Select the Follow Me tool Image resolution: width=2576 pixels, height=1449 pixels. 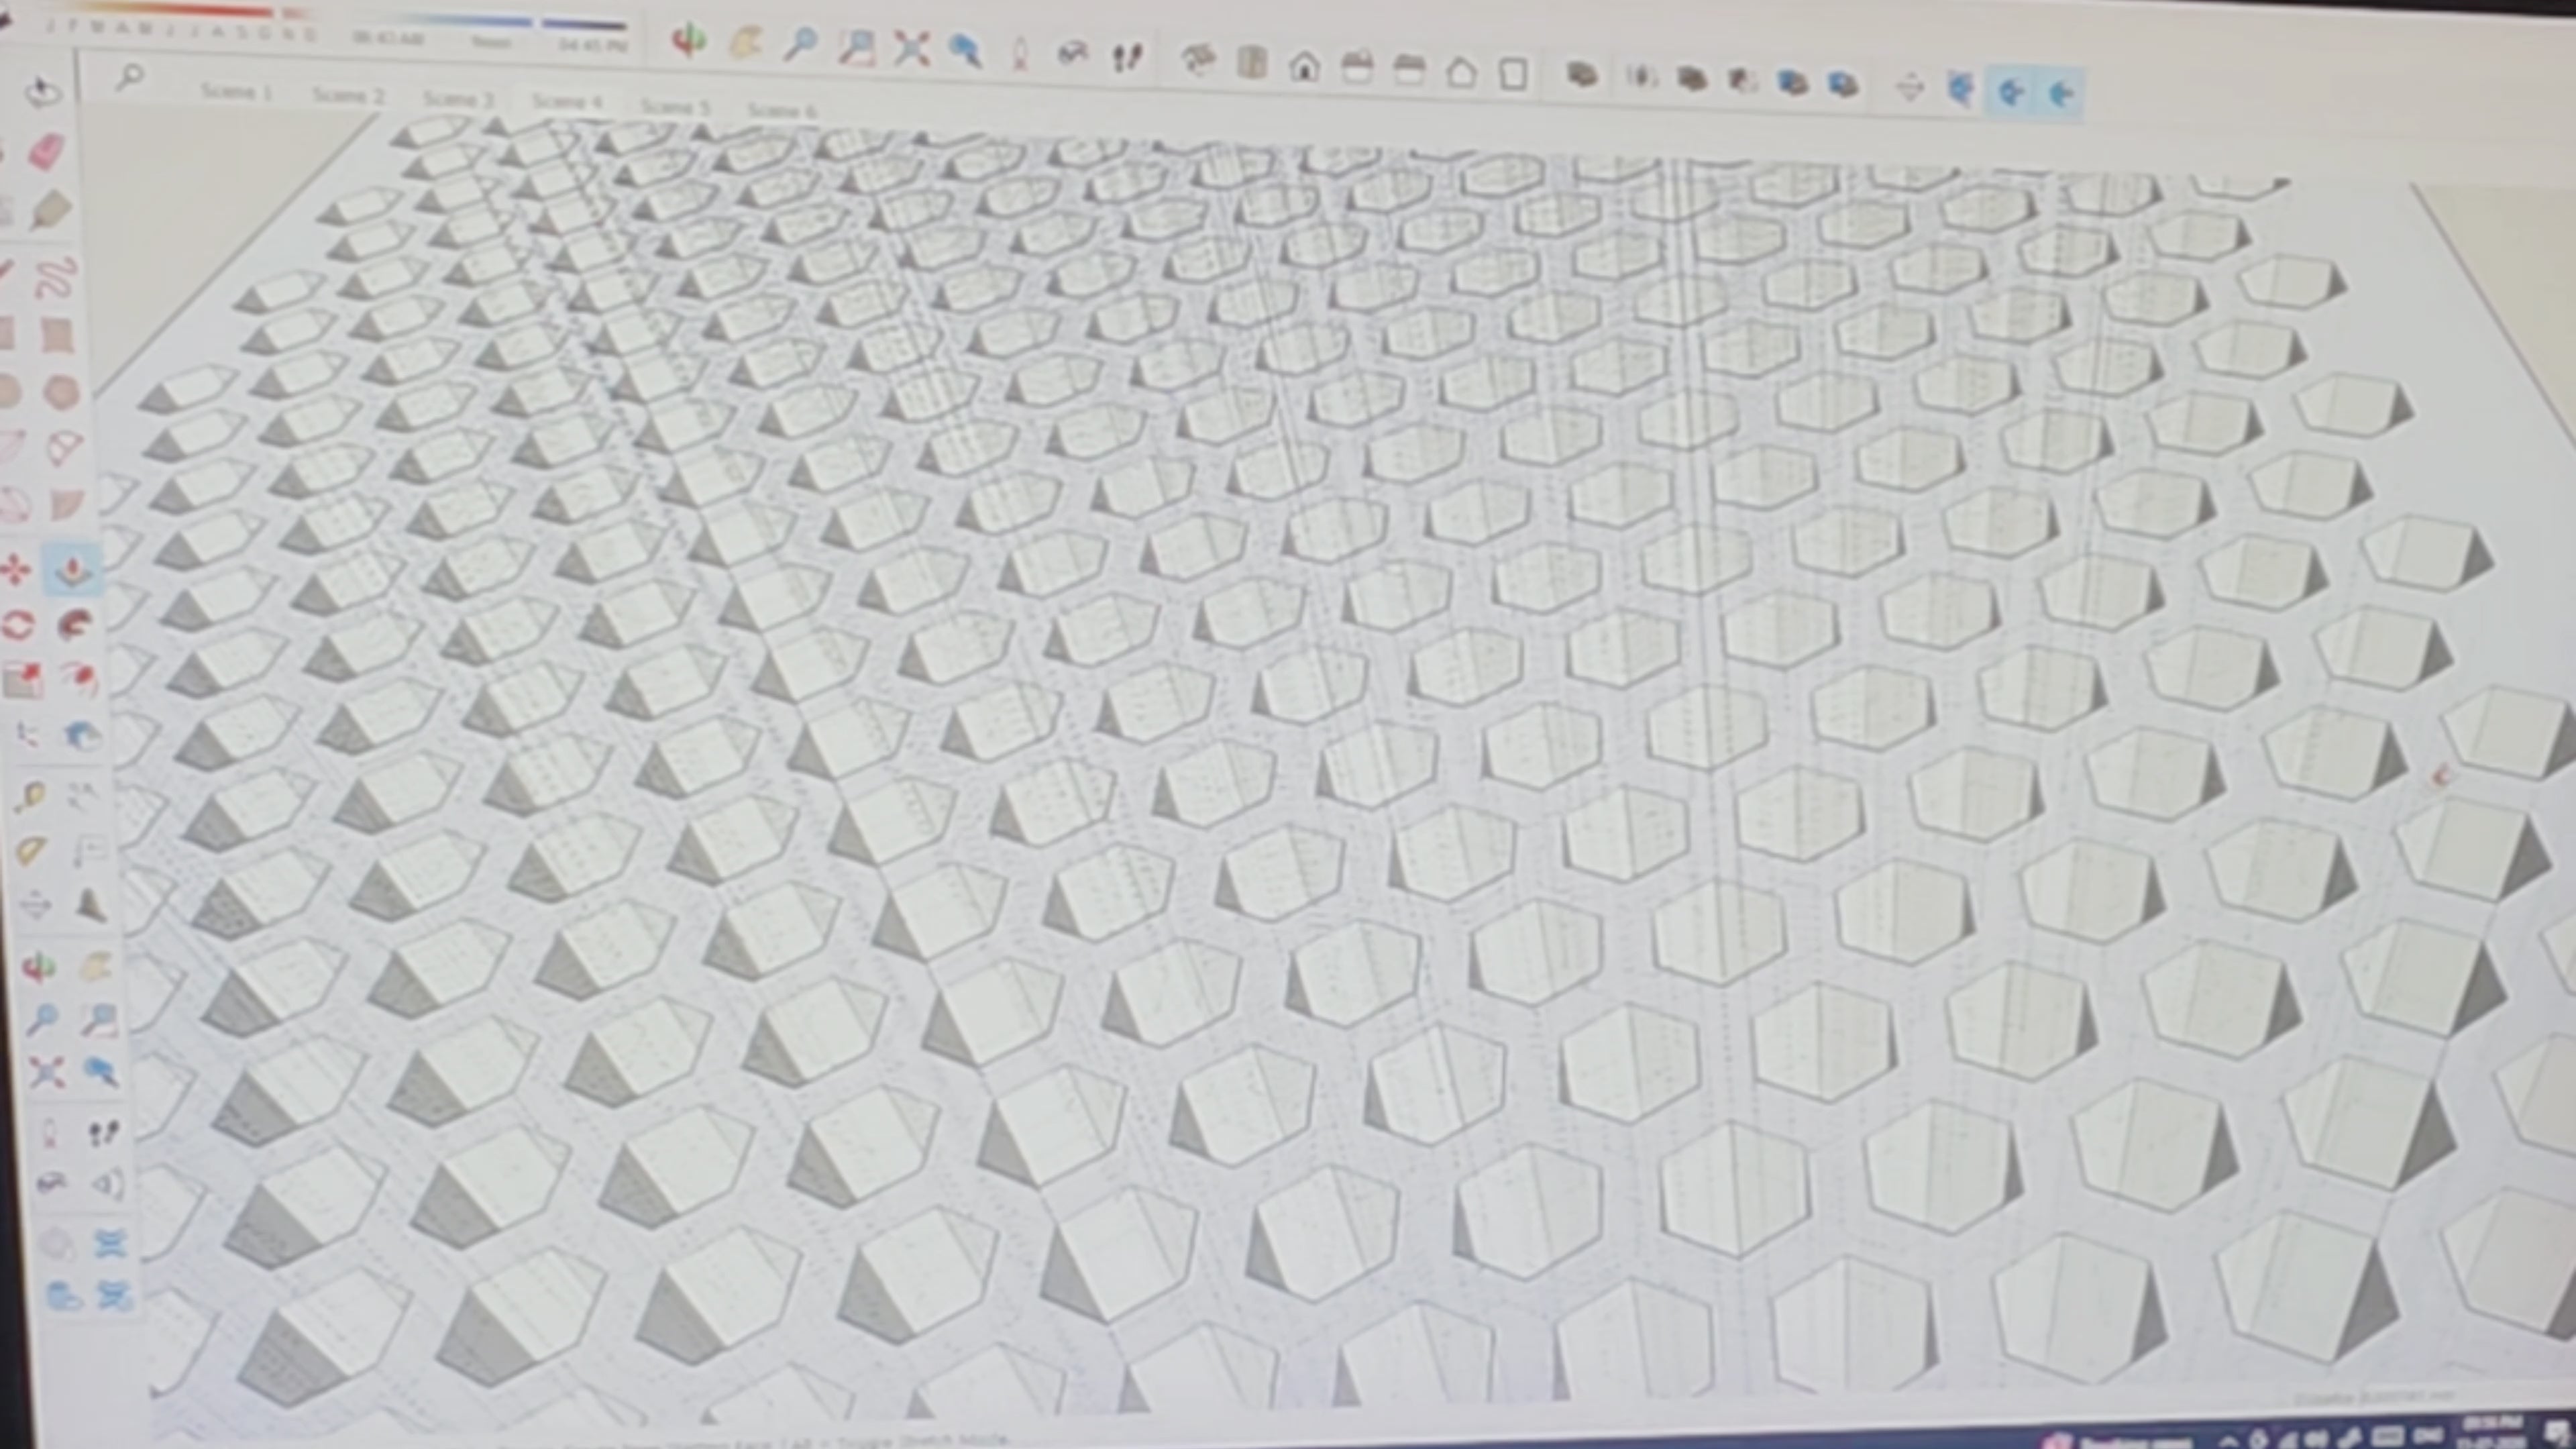click(x=75, y=626)
